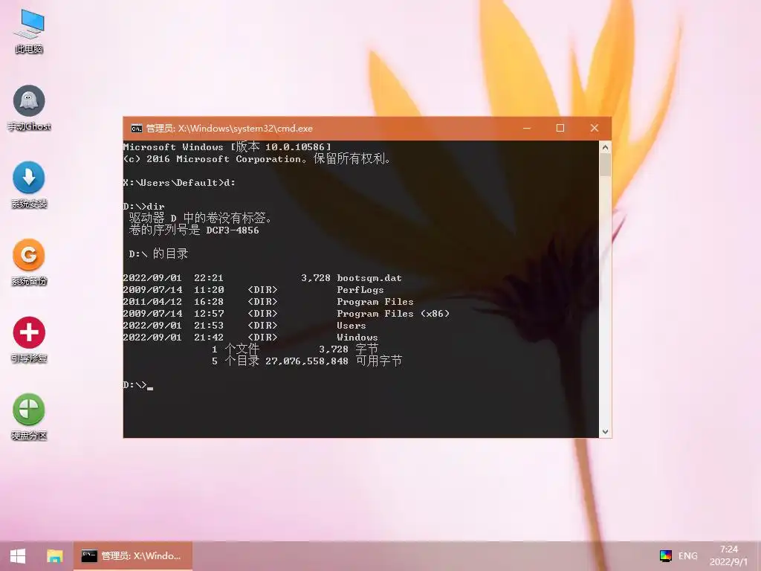Click the bootsqm.dat file entry
The height and width of the screenshot is (571, 761).
(369, 278)
